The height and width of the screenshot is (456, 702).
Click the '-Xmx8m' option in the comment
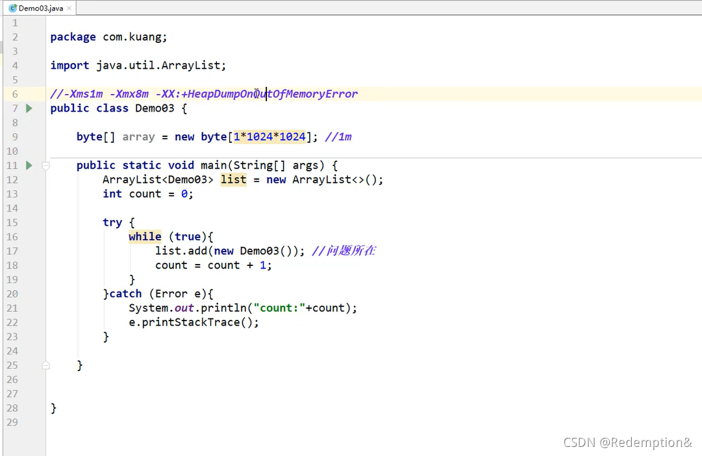[x=129, y=94]
